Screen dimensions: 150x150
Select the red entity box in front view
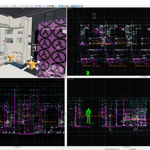[x=123, y=97]
